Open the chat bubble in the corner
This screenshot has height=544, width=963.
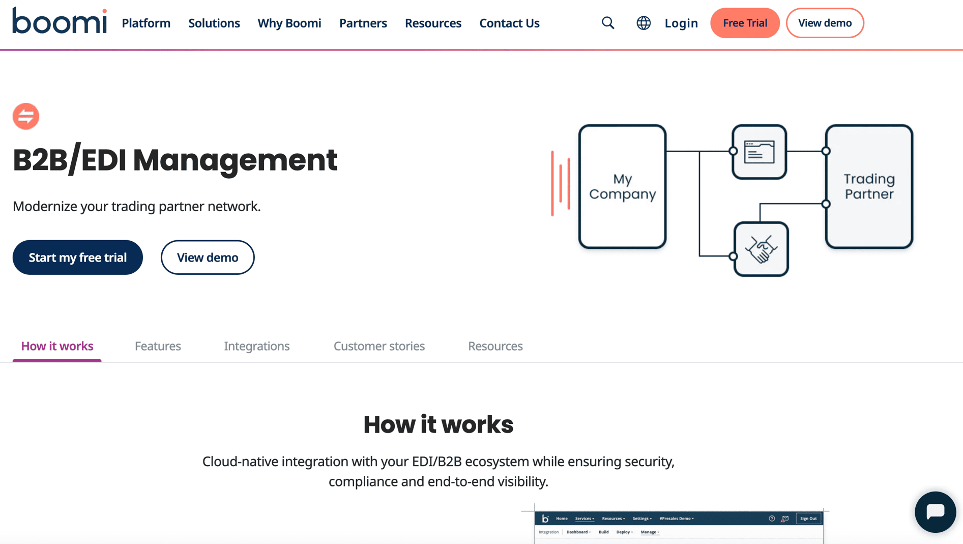(x=935, y=512)
